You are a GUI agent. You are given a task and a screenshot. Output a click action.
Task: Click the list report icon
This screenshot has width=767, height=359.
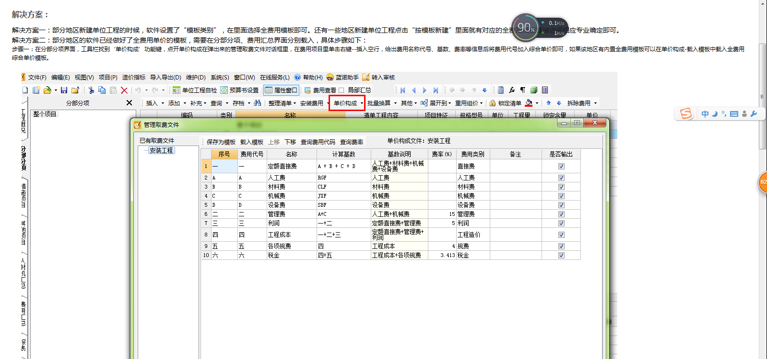pos(545,90)
